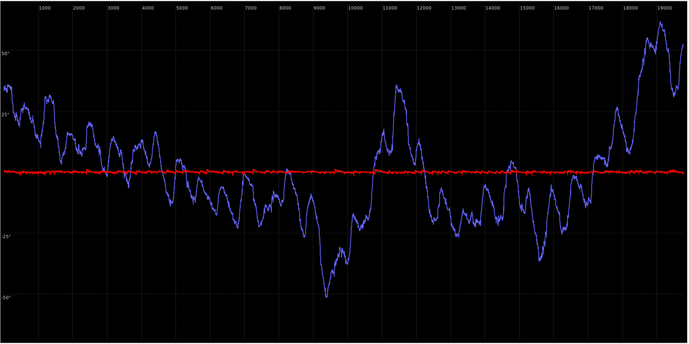Click the 50" y-axis label

pos(6,54)
